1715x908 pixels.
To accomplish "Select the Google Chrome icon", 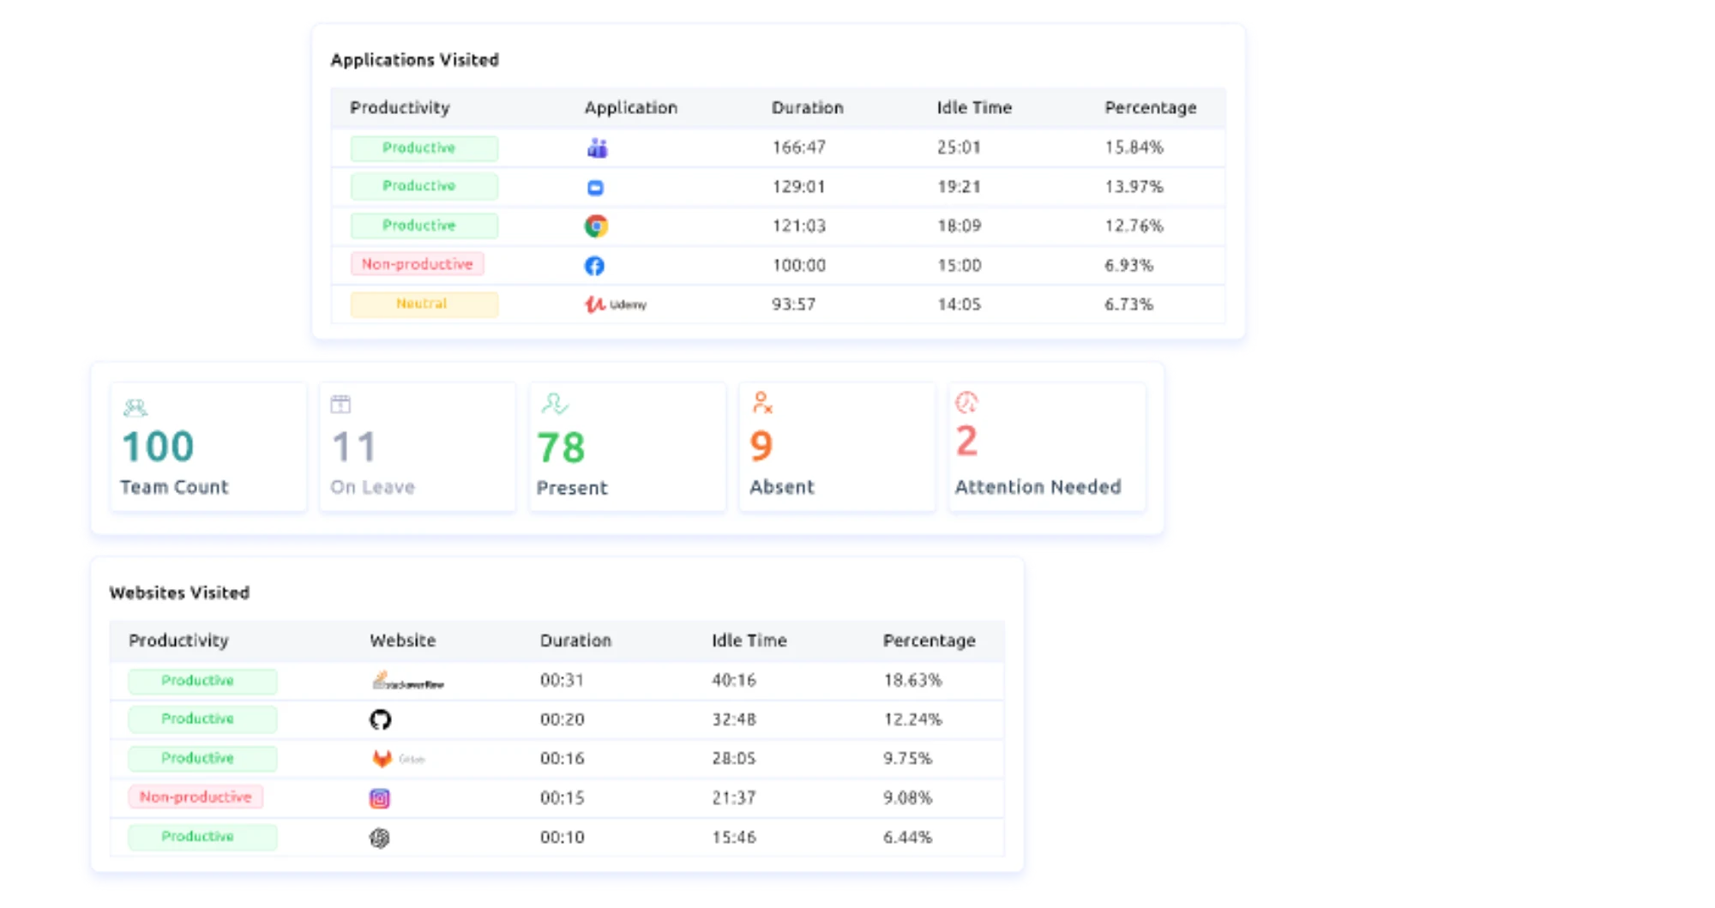I will tap(596, 226).
